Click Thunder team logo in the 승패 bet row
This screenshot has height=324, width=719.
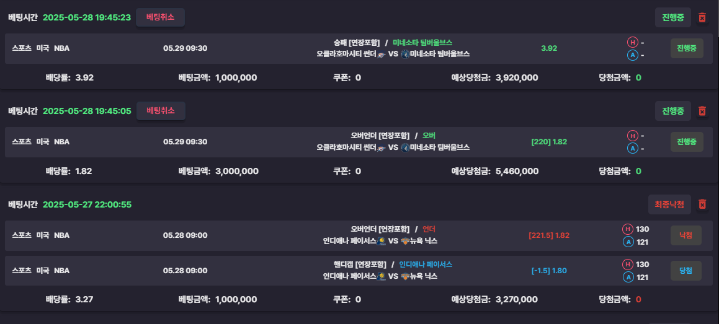pos(381,54)
